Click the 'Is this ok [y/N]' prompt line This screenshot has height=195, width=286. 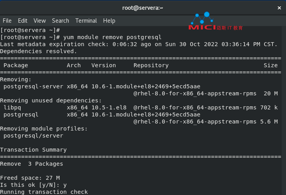33,185
